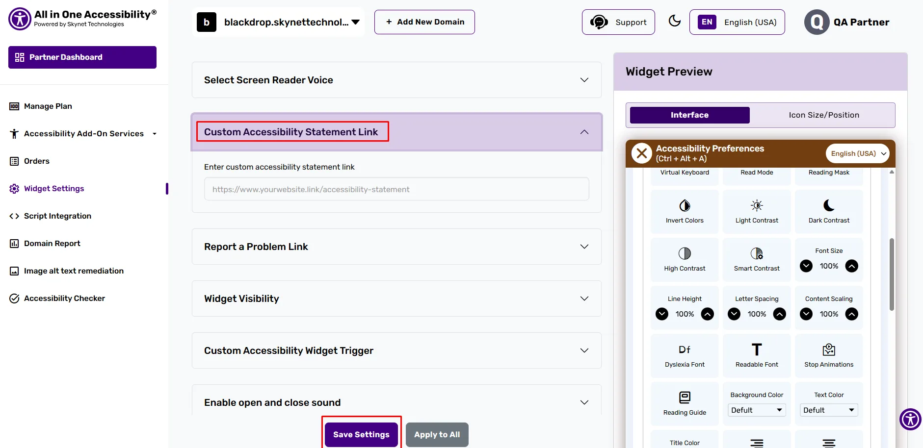Toggle Invert Colors in widget preview

click(x=685, y=212)
